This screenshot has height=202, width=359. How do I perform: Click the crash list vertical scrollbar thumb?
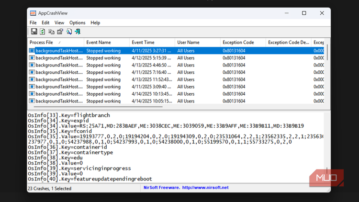click(x=327, y=53)
